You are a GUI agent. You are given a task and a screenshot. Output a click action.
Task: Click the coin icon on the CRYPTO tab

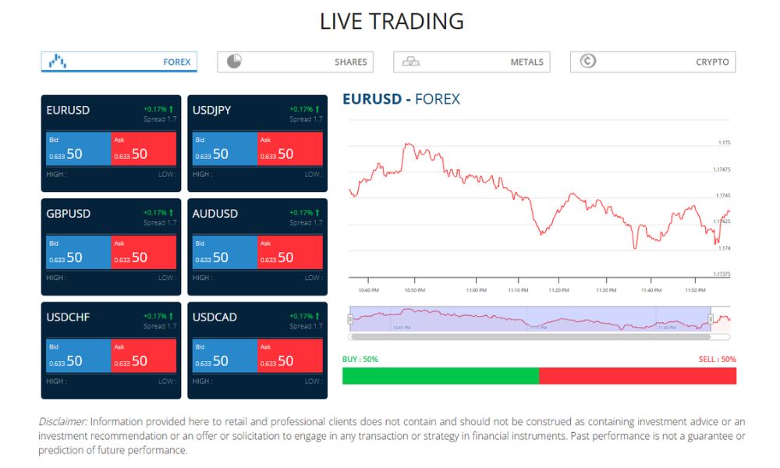[x=587, y=60]
